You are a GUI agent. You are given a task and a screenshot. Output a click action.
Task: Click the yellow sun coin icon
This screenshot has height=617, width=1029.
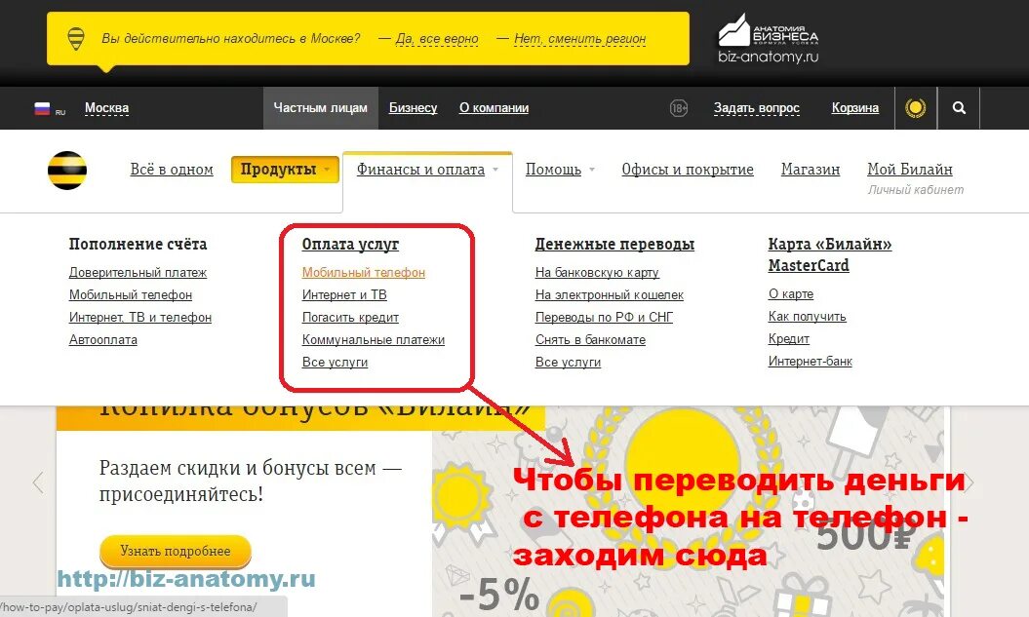pos(915,107)
